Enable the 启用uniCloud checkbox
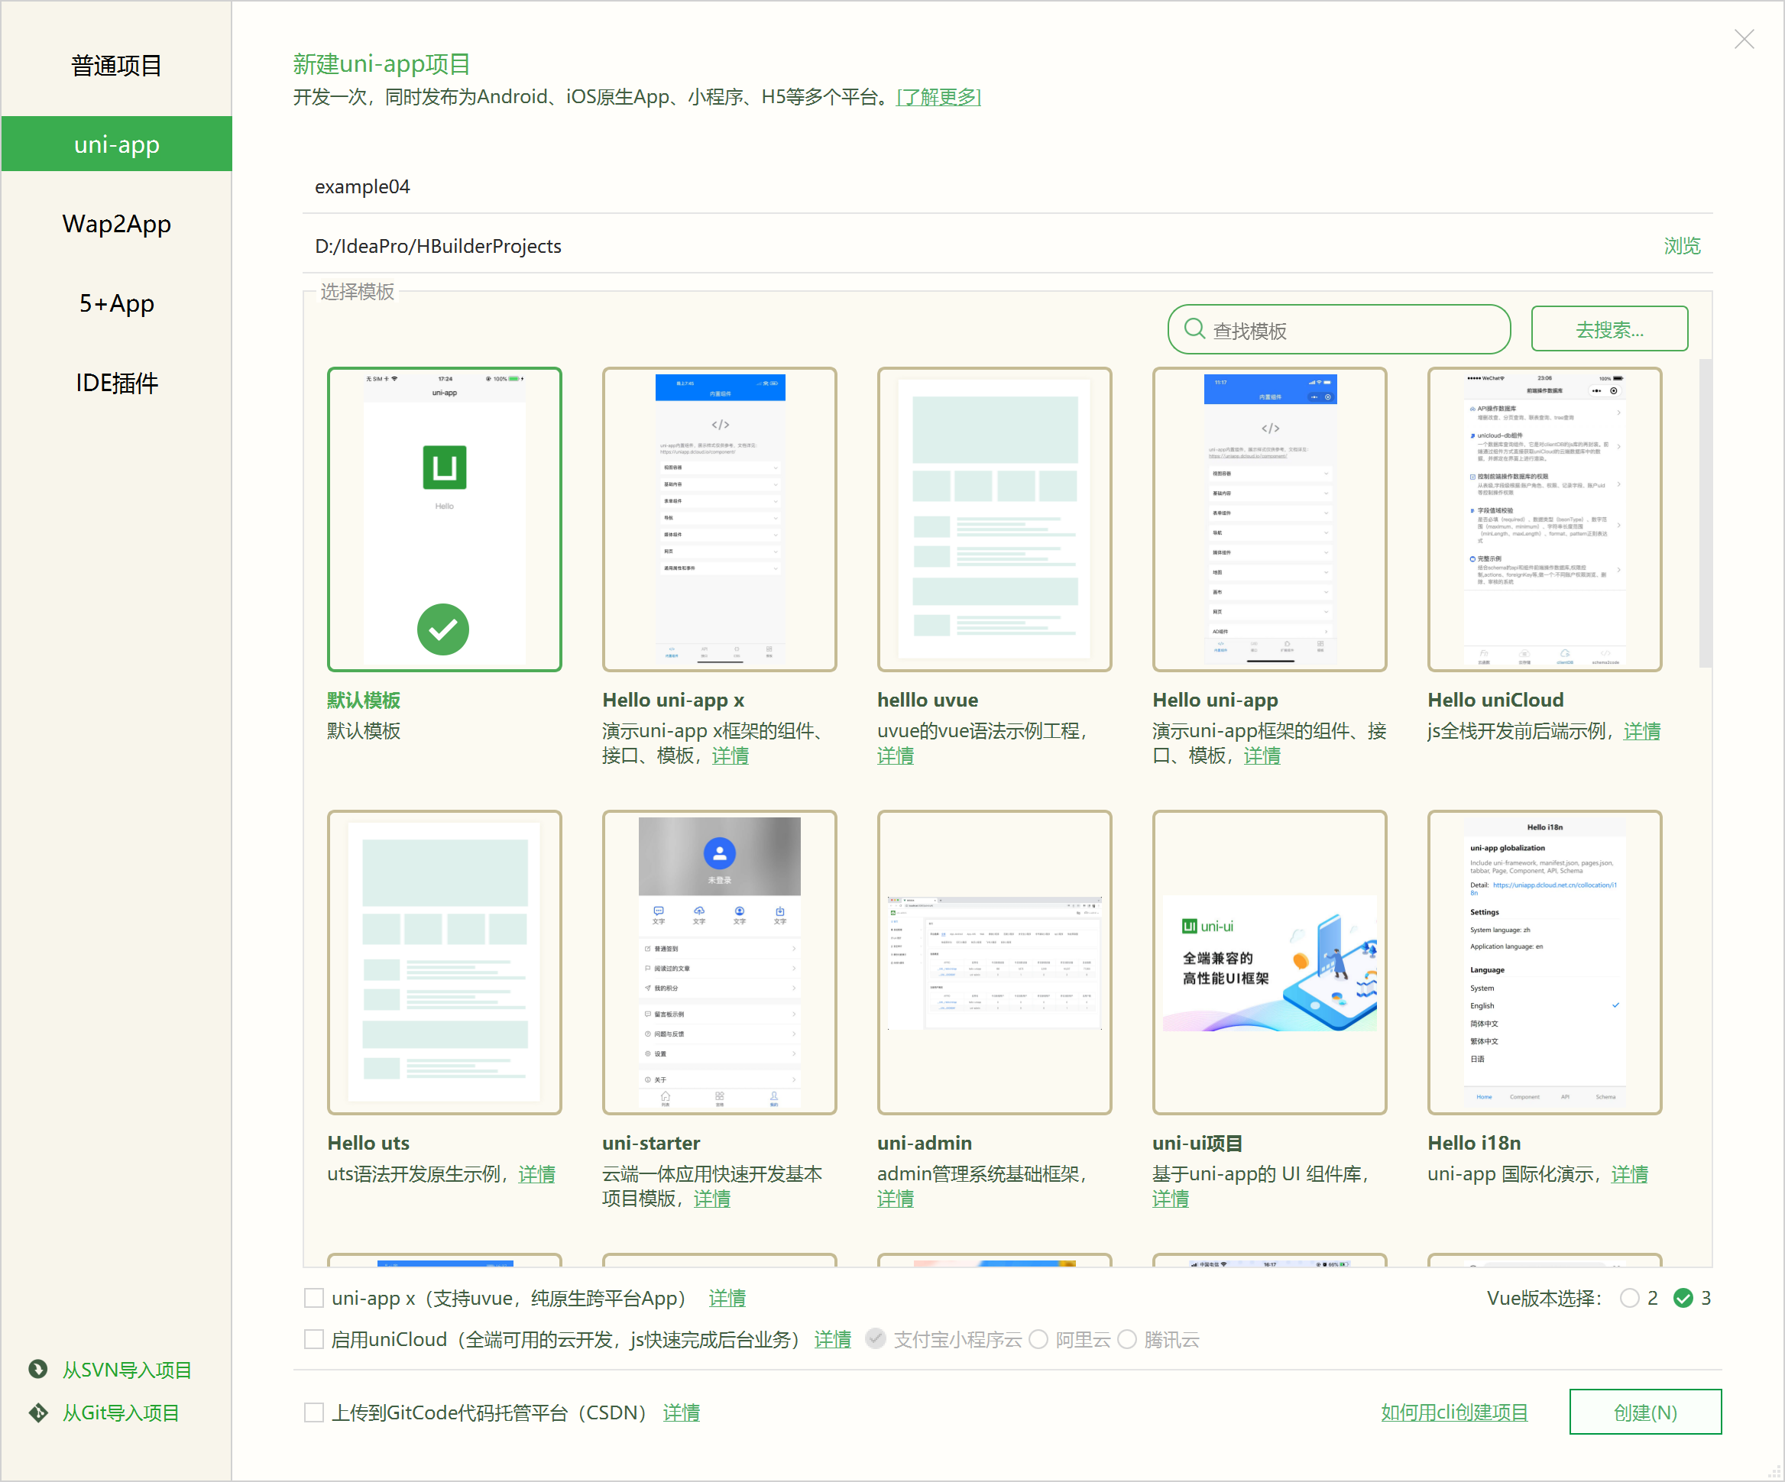The image size is (1785, 1482). (x=313, y=1339)
